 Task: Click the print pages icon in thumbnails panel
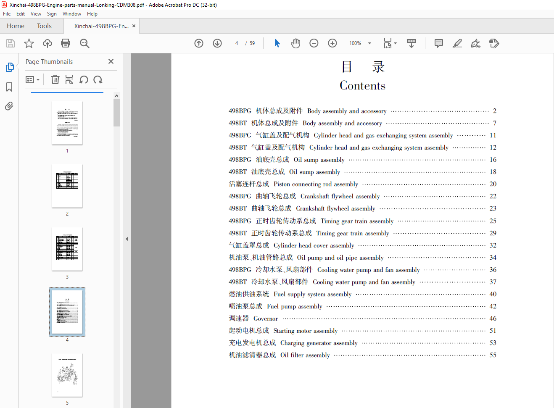click(69, 79)
